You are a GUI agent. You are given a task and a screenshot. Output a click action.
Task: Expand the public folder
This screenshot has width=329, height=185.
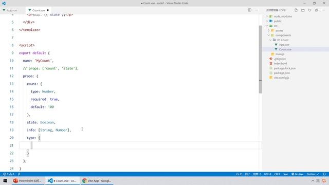point(267,21)
